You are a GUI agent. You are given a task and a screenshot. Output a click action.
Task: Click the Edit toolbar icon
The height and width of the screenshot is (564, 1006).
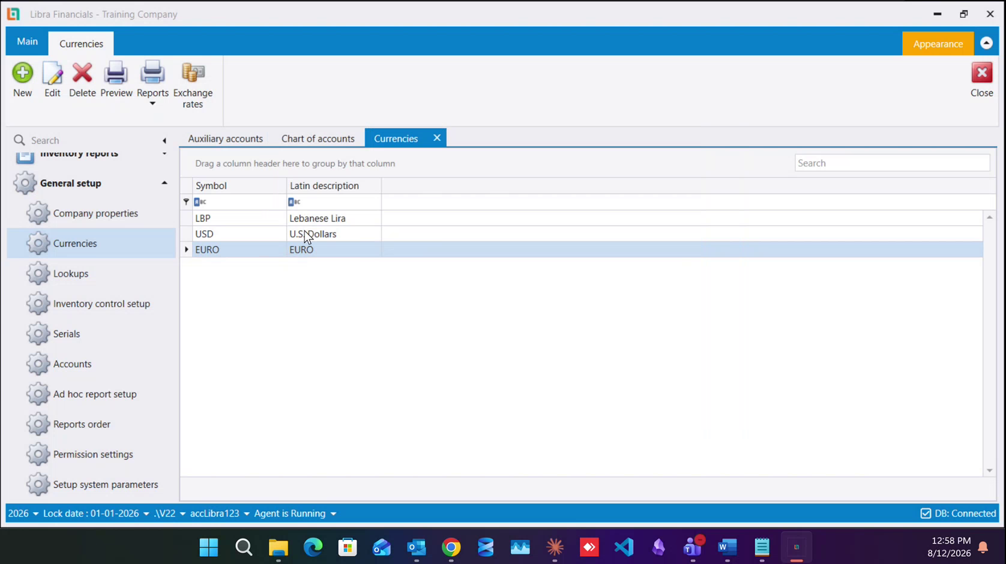tap(52, 73)
